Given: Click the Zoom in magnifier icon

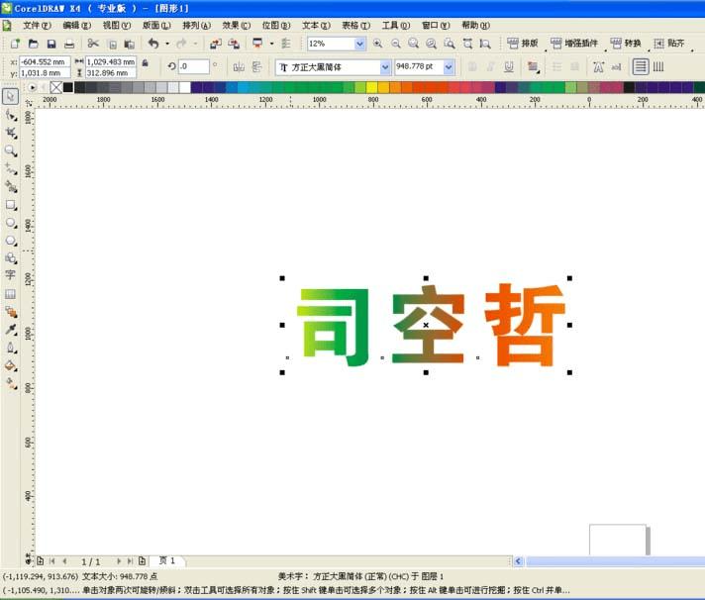Looking at the screenshot, I should tap(377, 44).
